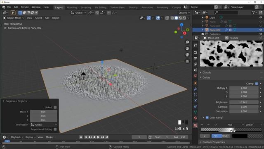Hide the Light object eye icon

pos(261,17)
